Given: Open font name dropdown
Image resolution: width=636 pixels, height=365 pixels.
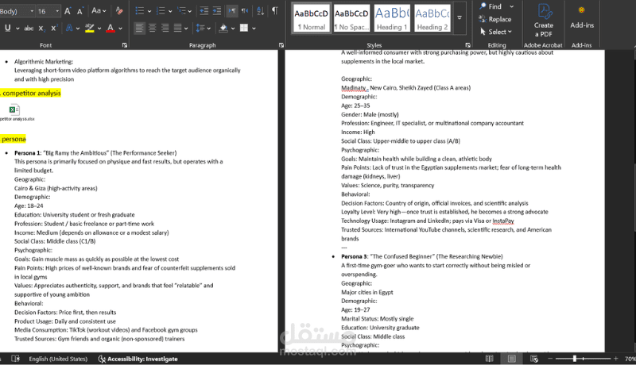Looking at the screenshot, I should click(32, 11).
